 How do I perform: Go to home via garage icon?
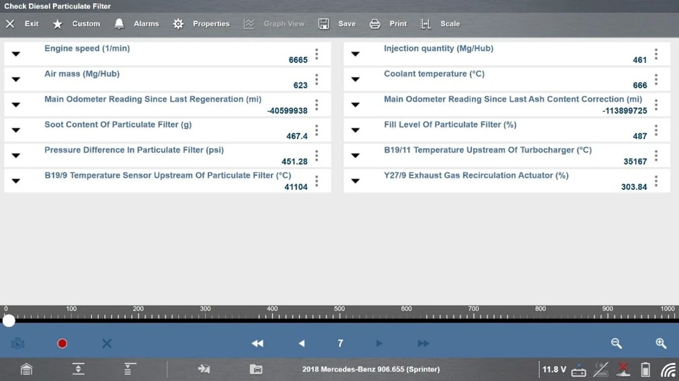[x=26, y=369]
